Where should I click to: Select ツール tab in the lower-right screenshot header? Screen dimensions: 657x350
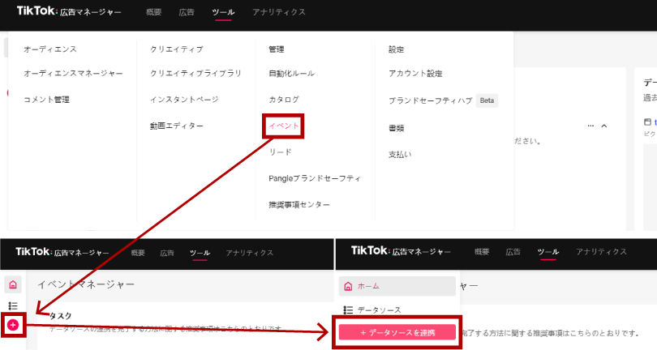[x=548, y=252]
